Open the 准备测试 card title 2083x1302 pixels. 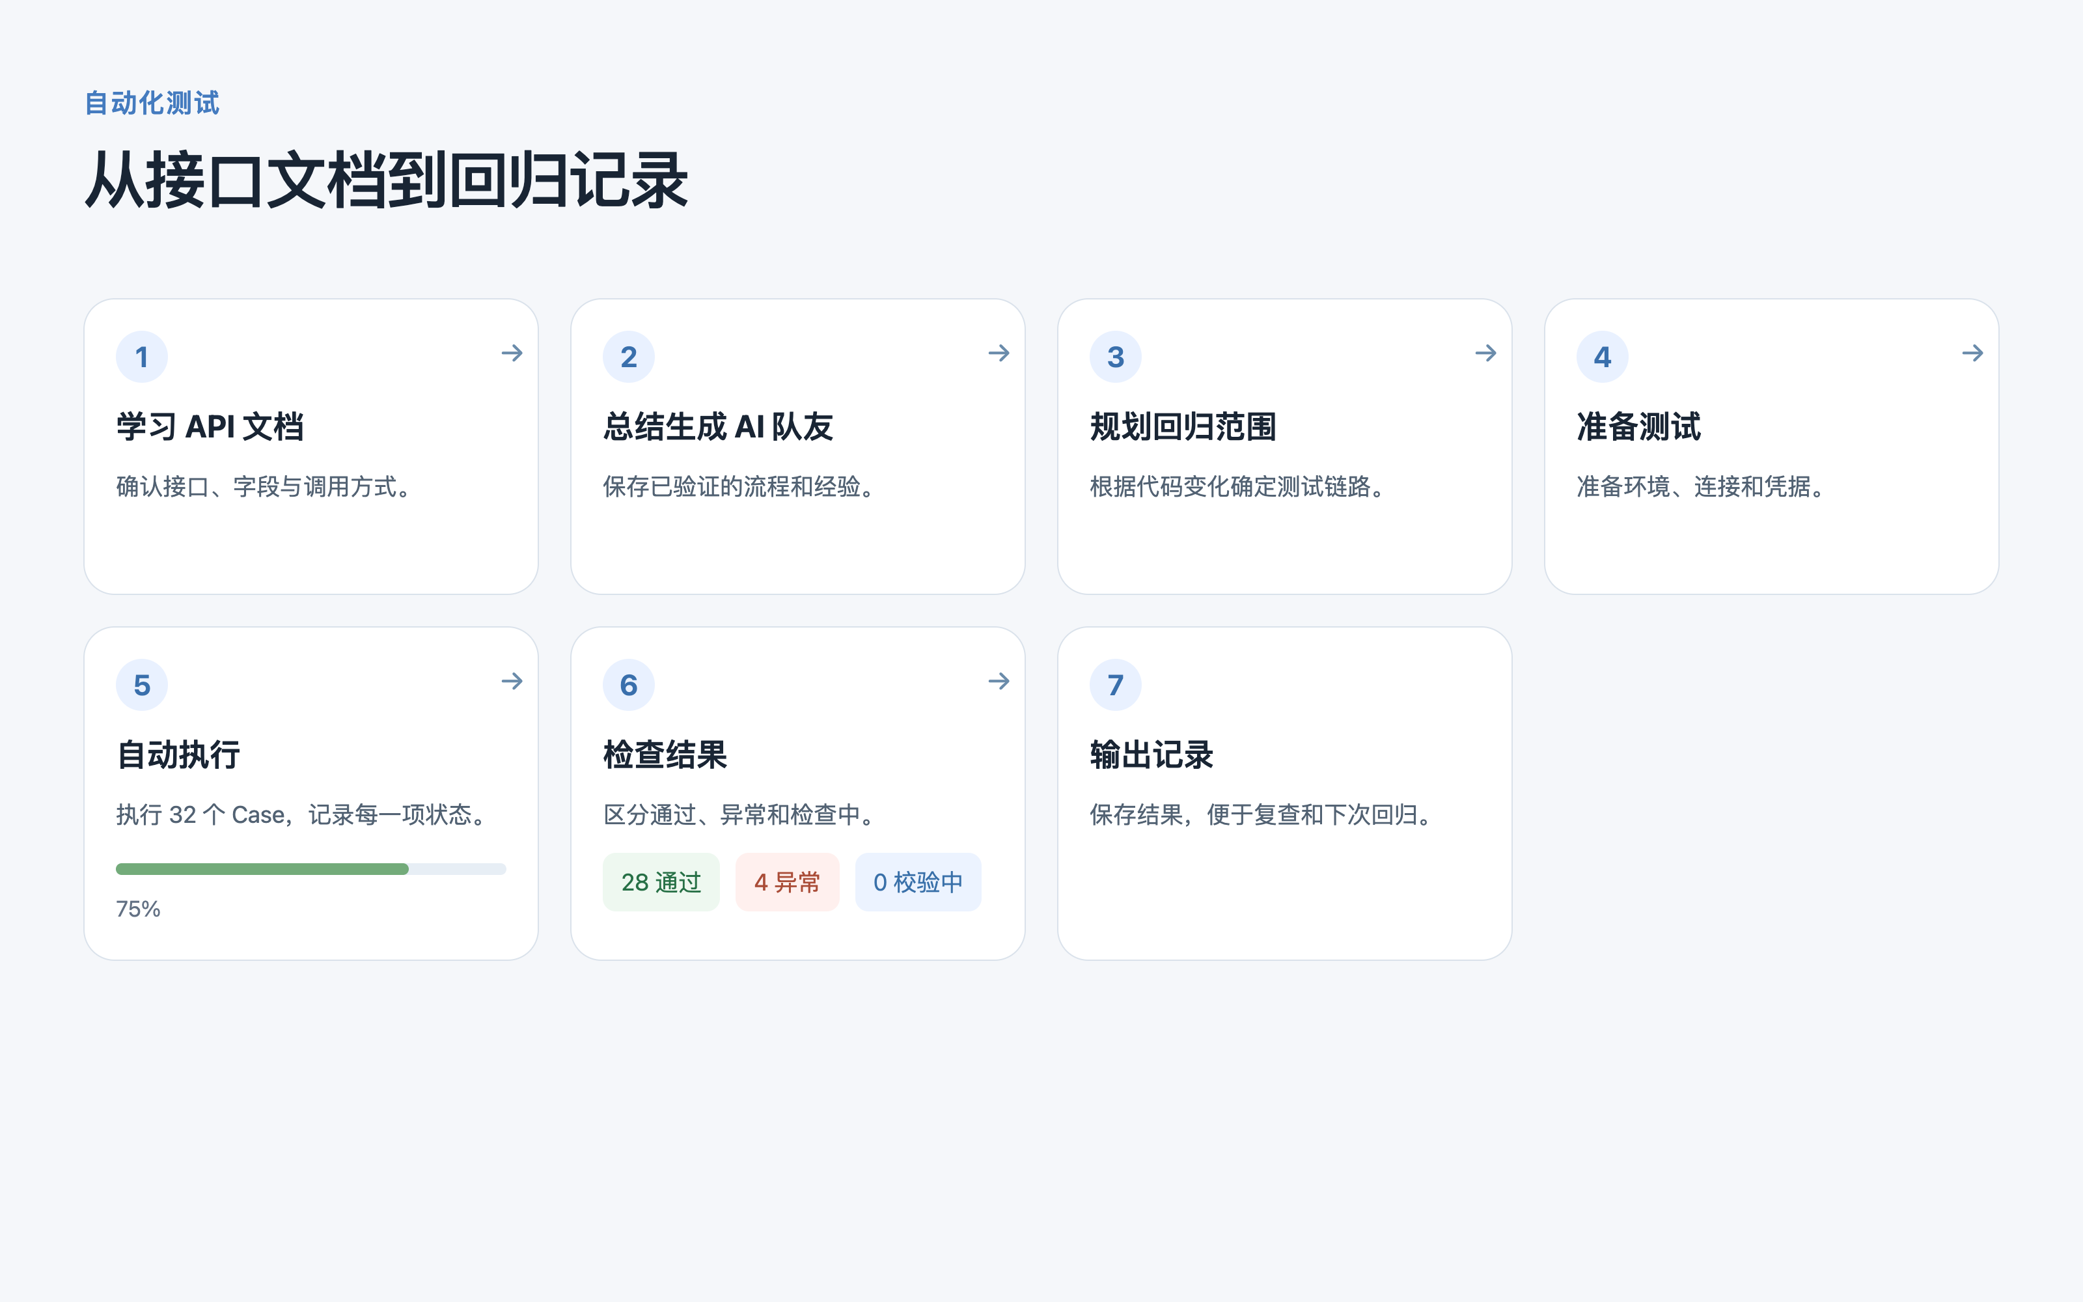[x=1639, y=426]
